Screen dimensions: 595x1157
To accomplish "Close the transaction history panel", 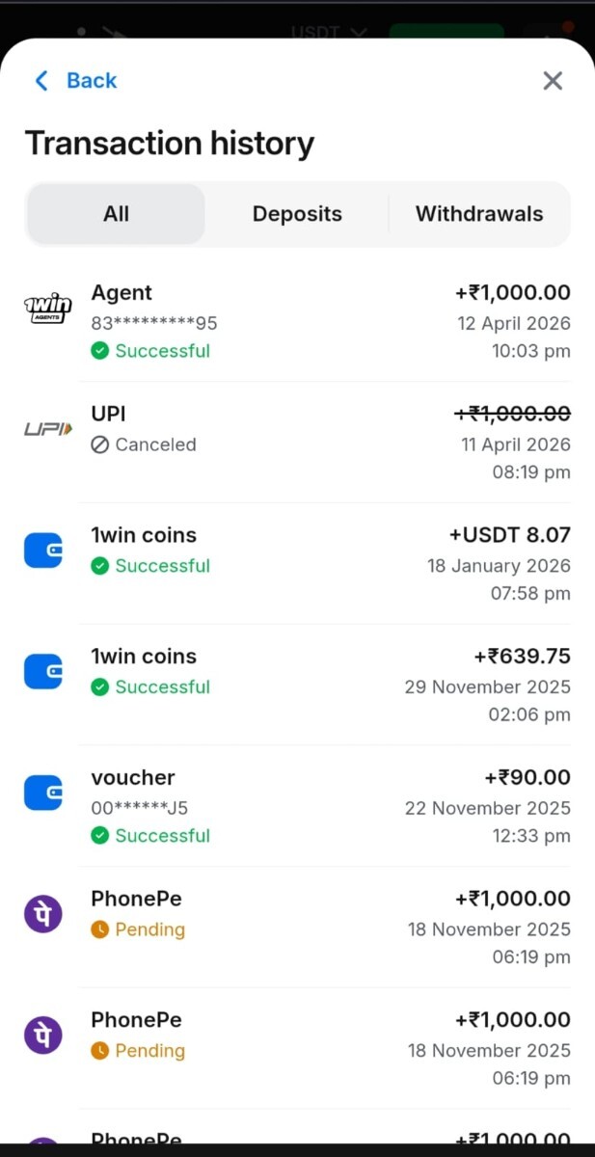I will tap(553, 81).
